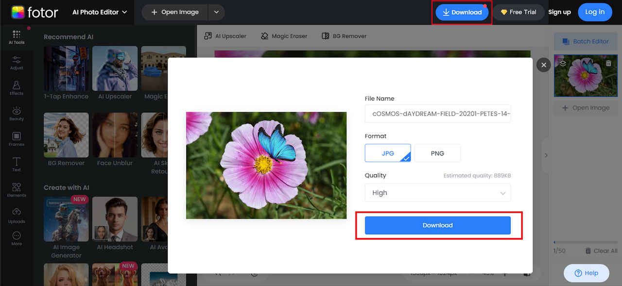622x286 pixels.
Task: Click the image count progress bar
Action: point(585,242)
